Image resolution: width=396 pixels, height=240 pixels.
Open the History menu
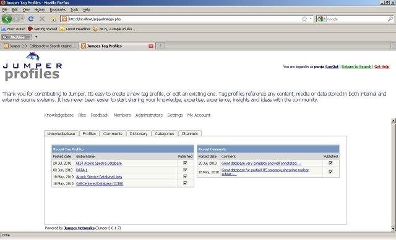tap(40, 10)
